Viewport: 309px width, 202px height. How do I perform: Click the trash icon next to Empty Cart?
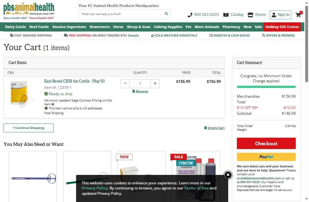[205, 128]
